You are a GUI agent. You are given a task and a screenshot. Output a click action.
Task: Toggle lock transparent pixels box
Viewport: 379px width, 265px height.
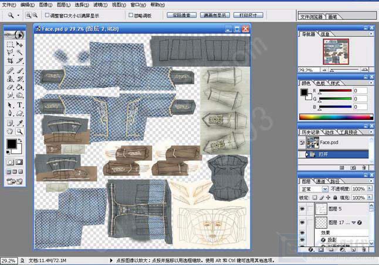point(314,198)
